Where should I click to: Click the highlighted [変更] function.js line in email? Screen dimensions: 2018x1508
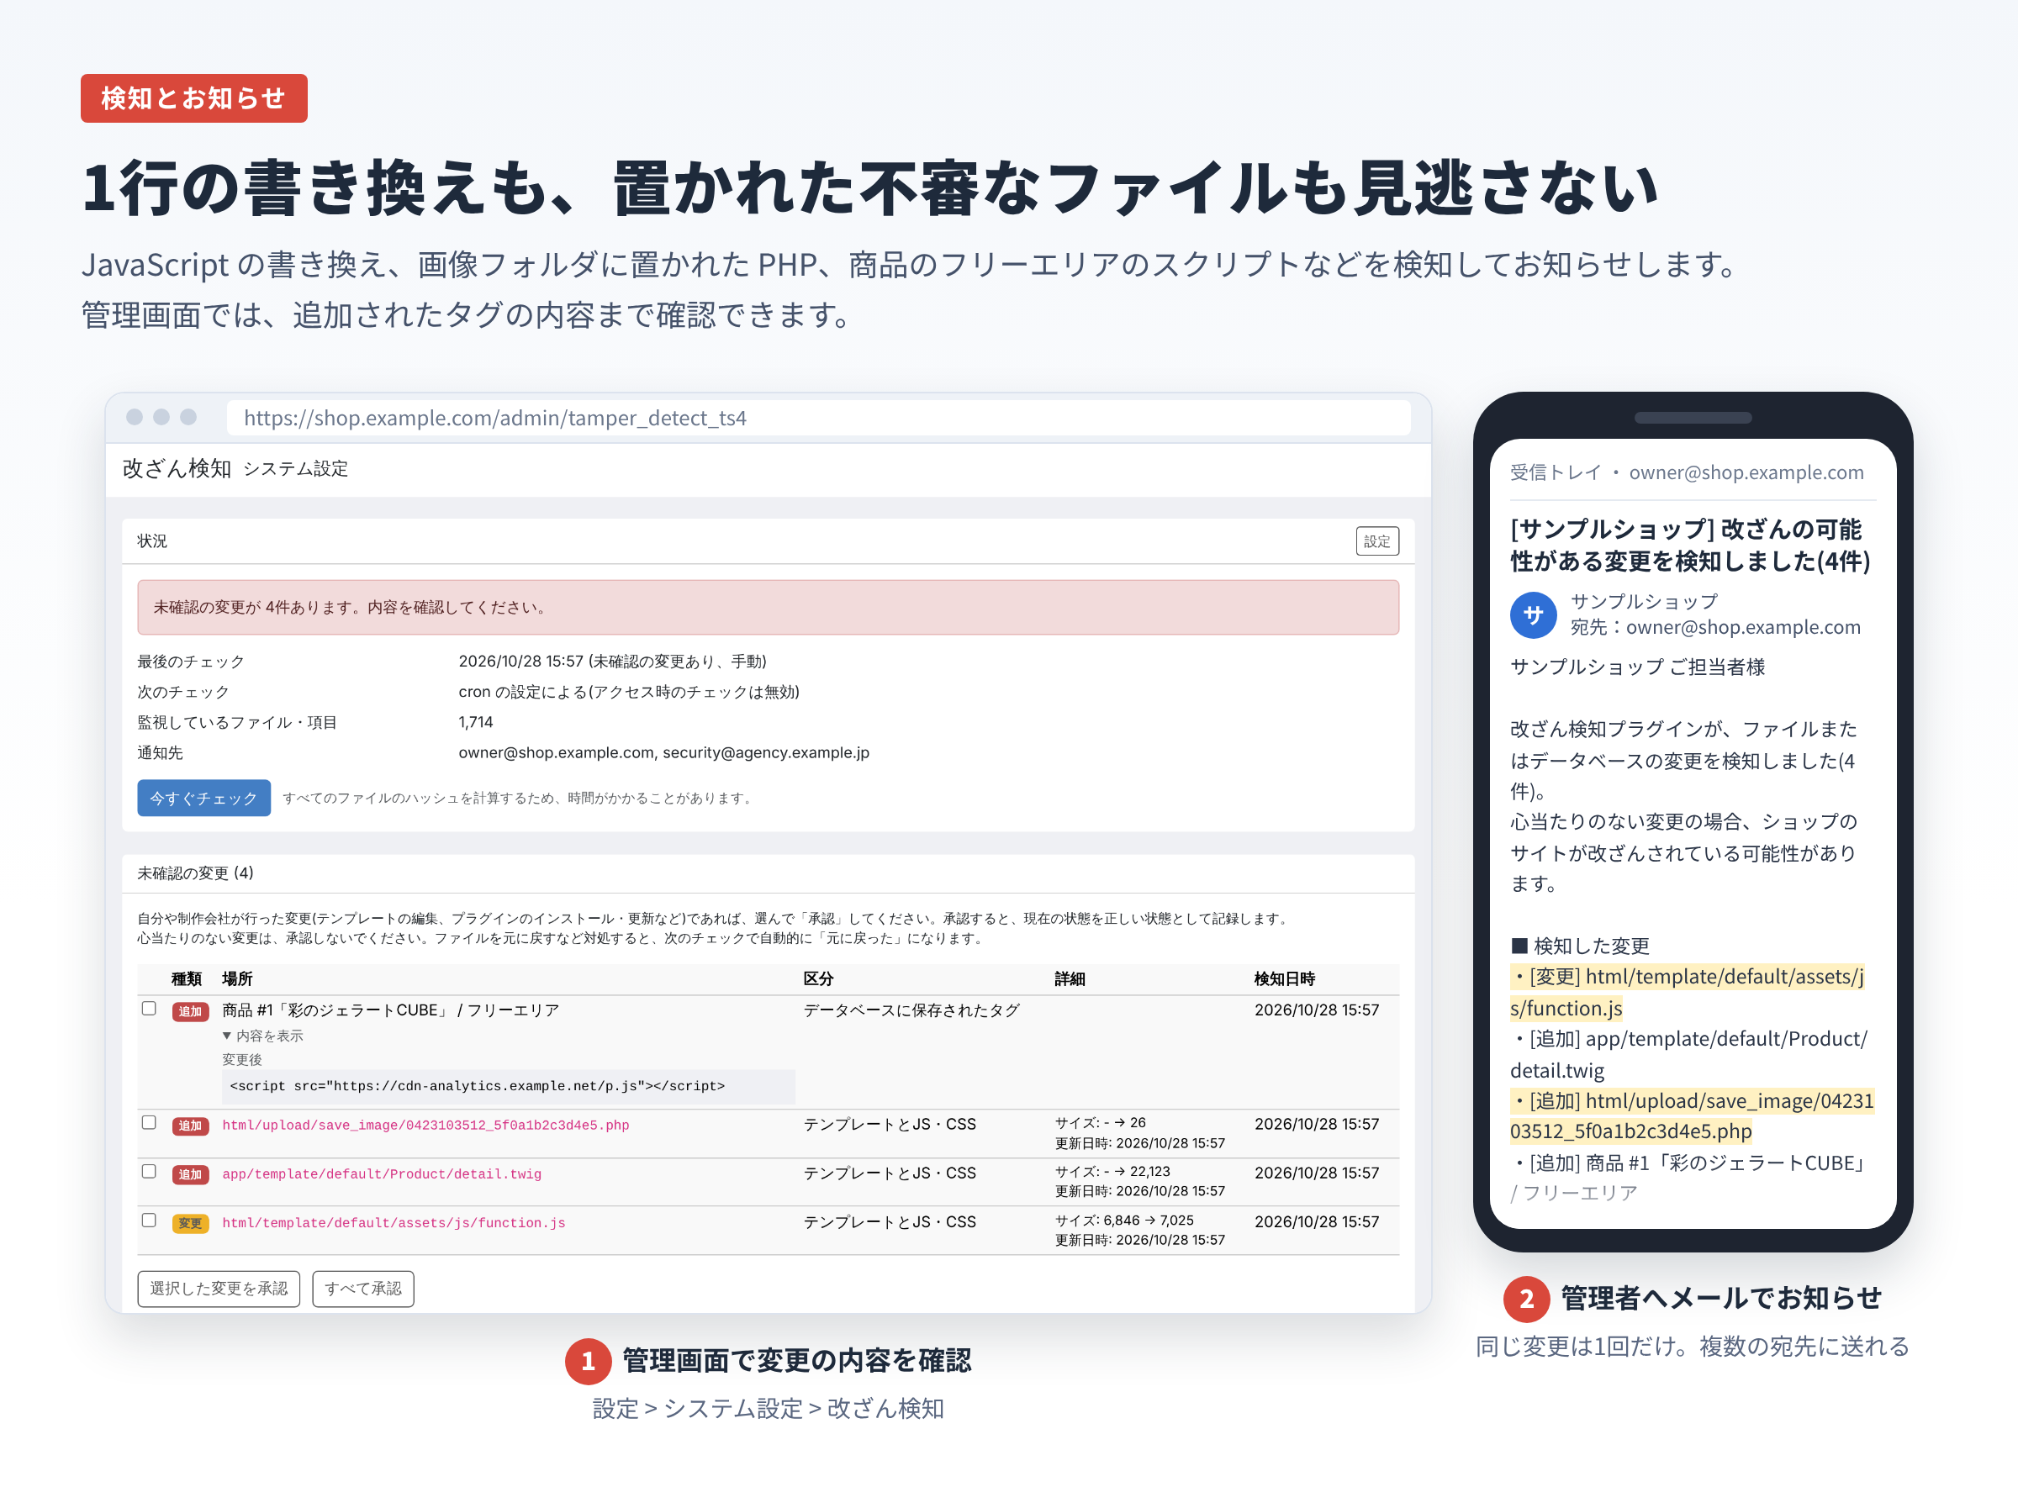[x=1687, y=992]
